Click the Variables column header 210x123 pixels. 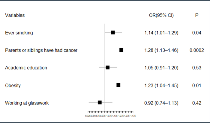(x=15, y=15)
